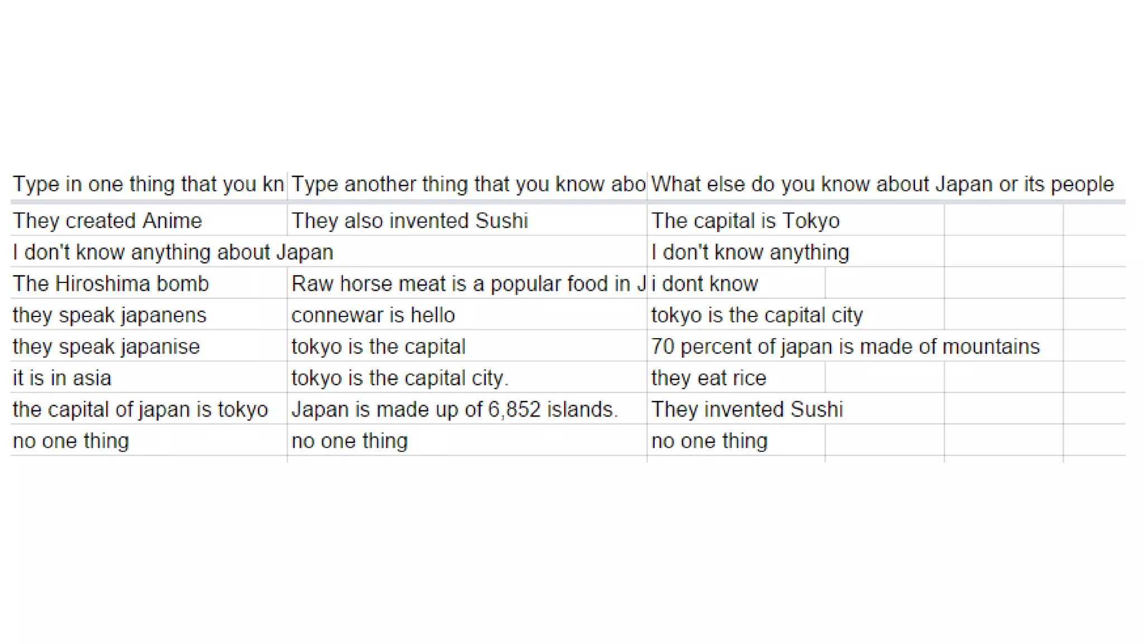Select the 'They created Anime' cell
Viewport: 1144px width, 644px height.
149,220
